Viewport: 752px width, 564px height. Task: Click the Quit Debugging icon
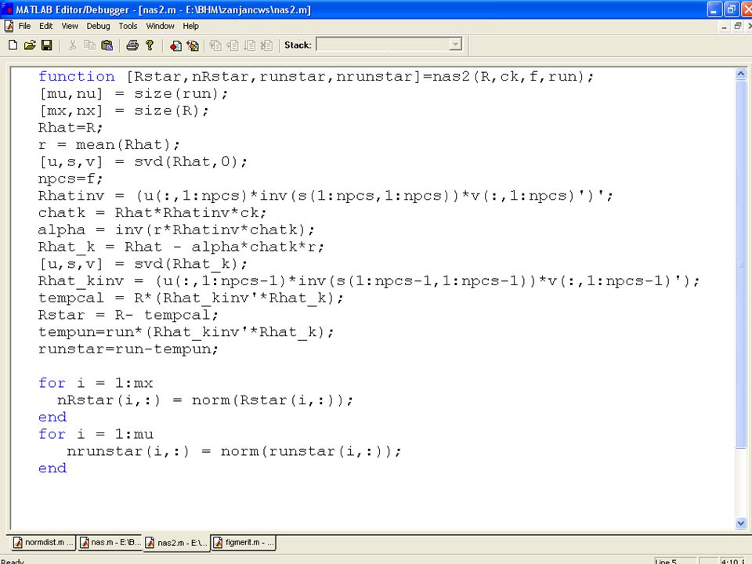click(x=266, y=45)
